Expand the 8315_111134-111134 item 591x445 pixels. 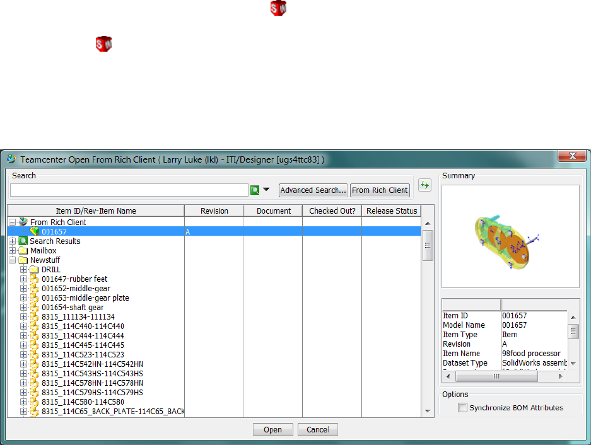tap(24, 317)
